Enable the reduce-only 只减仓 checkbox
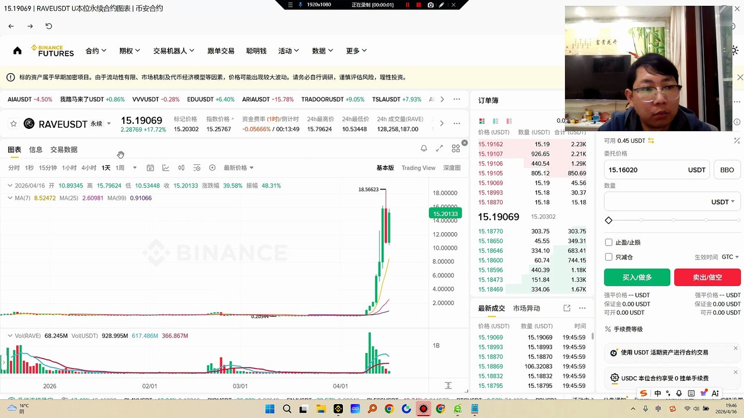 click(x=609, y=257)
